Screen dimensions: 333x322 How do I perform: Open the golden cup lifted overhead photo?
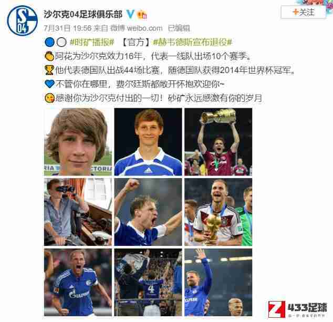218,142
